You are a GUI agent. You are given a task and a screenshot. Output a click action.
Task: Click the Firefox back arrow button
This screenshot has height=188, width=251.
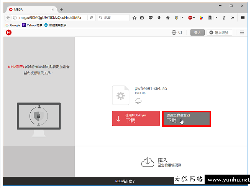[x=8, y=18]
